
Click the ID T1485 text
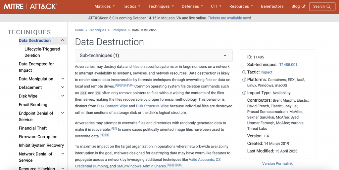coord(256,57)
